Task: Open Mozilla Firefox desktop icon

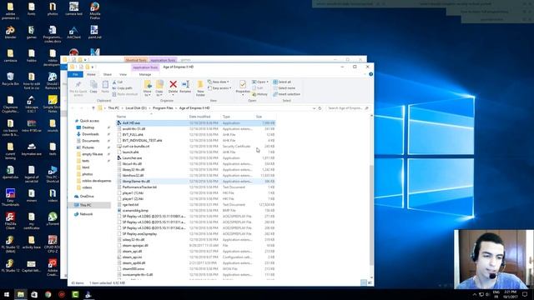Action: pyautogui.click(x=94, y=11)
